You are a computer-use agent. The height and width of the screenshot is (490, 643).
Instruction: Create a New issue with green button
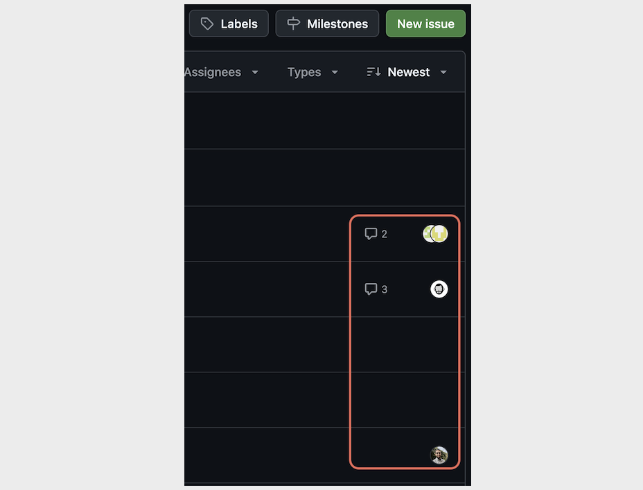point(425,24)
